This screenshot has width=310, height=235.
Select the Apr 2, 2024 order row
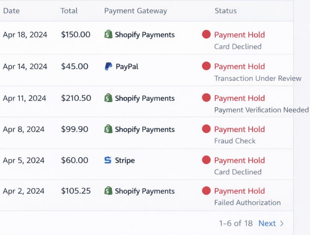23,191
